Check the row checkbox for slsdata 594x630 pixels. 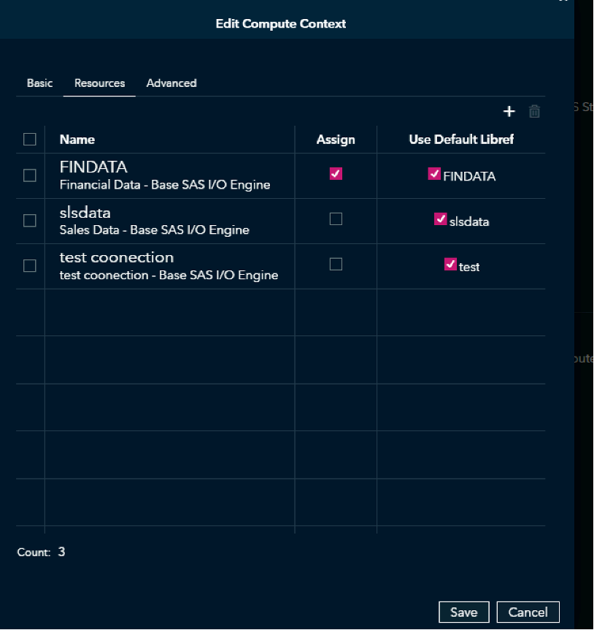[29, 221]
